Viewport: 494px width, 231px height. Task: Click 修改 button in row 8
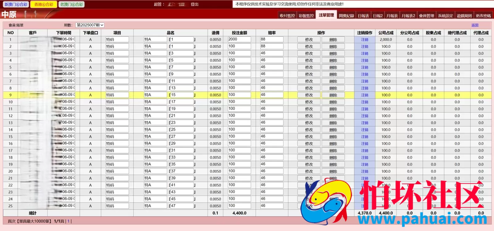click(309, 88)
